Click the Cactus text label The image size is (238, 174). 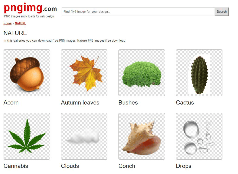(185, 103)
